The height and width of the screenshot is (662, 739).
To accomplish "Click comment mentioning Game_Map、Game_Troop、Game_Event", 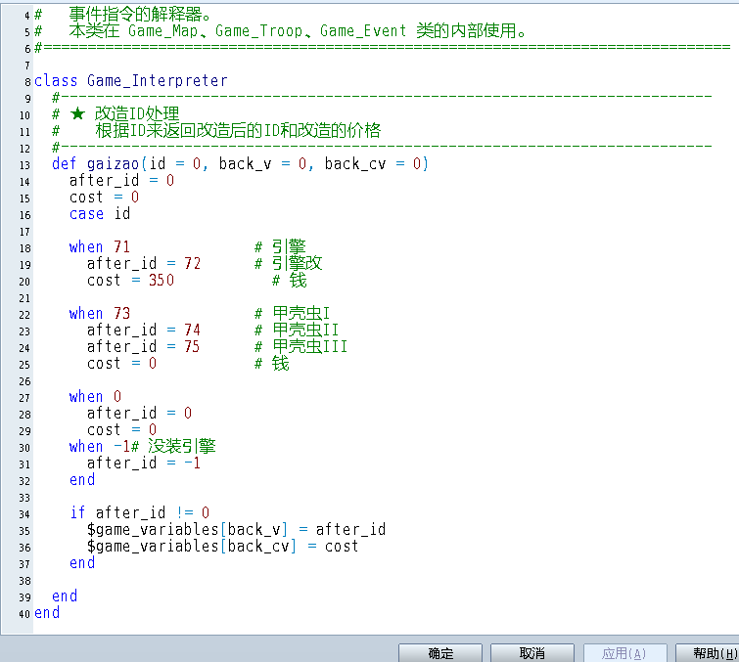I will tap(298, 30).
